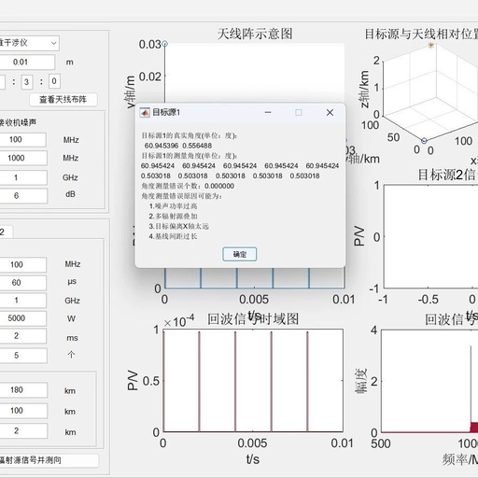Click the 幅度 y-axis label of spectrum plot
478x478 pixels.
click(361, 382)
